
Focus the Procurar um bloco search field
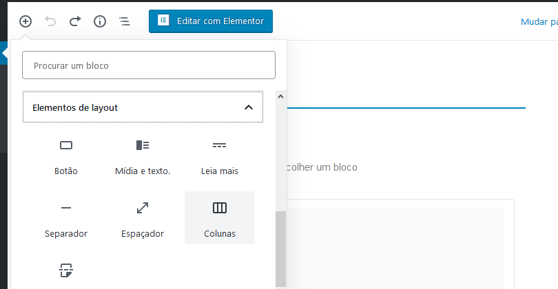click(149, 65)
